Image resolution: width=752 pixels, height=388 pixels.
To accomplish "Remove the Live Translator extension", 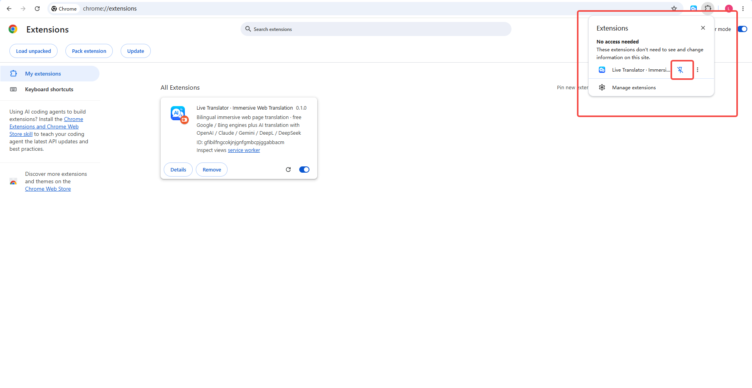I will tap(212, 170).
